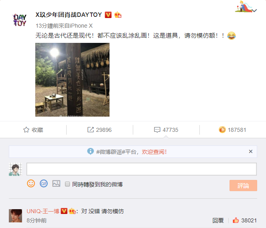
Task: Click inside the comment text input box
Action: pyautogui.click(x=142, y=169)
